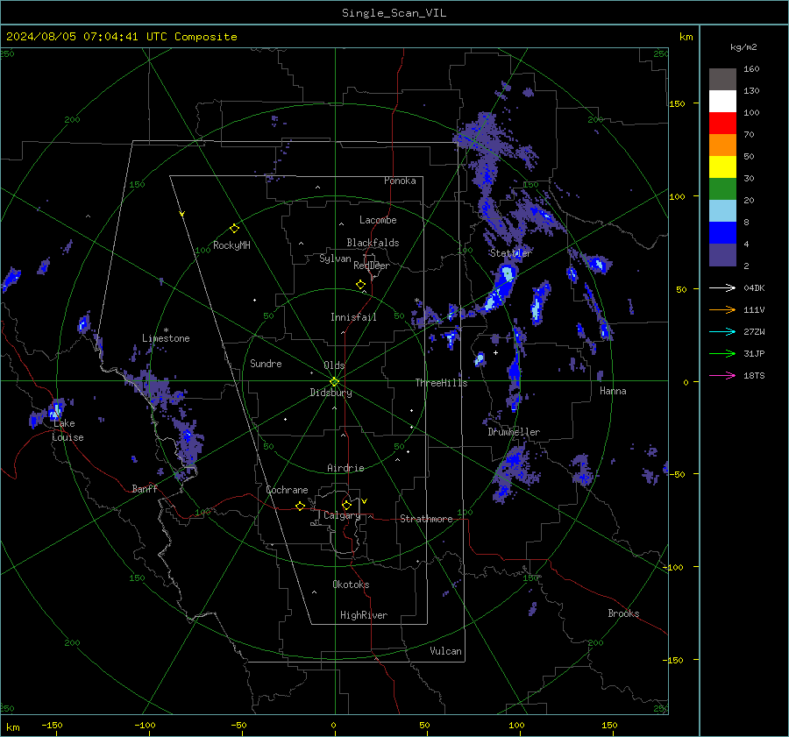Click the magenta 18TS arrow in legend

[x=722, y=375]
